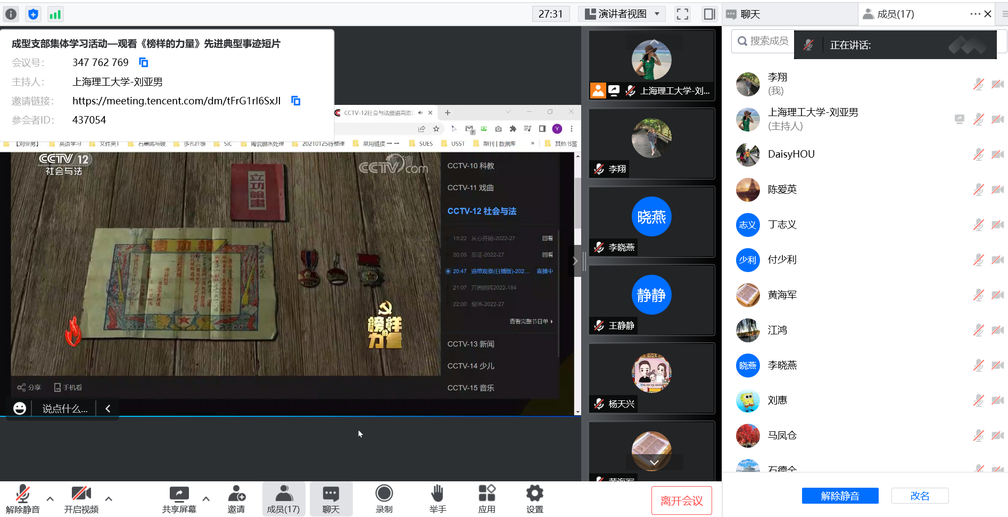
Task: Open emoji reactions smiley
Action: [20, 408]
